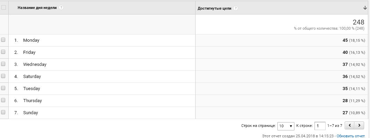Tick the select-all header checkbox

click(x=3, y=8)
